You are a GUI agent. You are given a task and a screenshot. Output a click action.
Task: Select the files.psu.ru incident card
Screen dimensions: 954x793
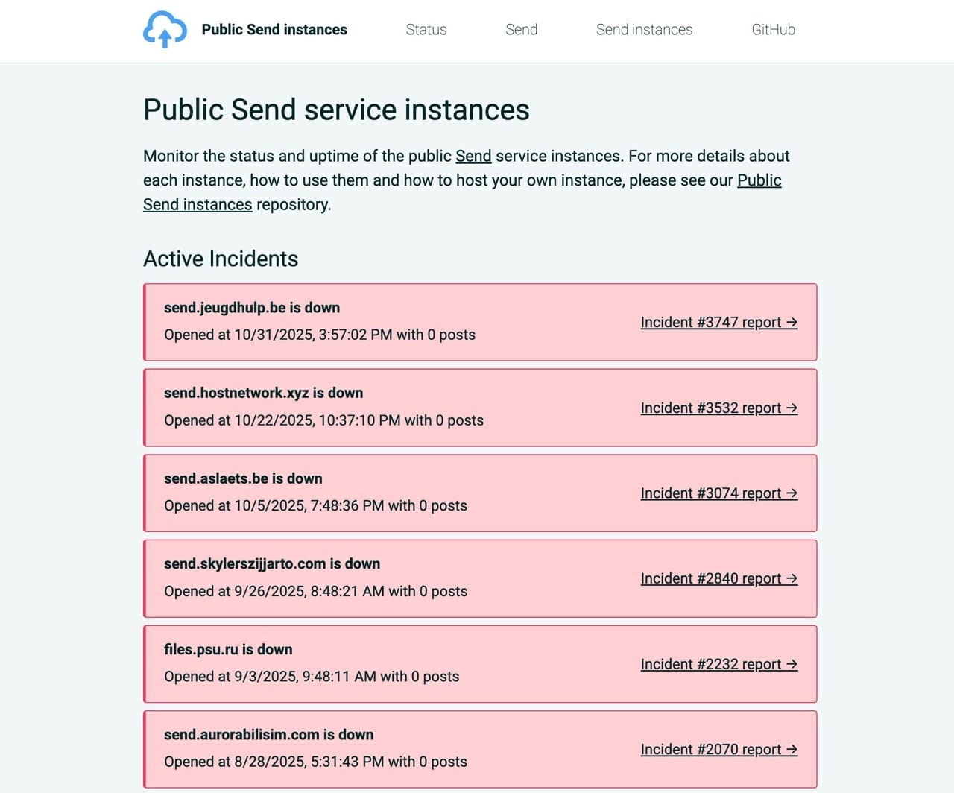(x=480, y=663)
